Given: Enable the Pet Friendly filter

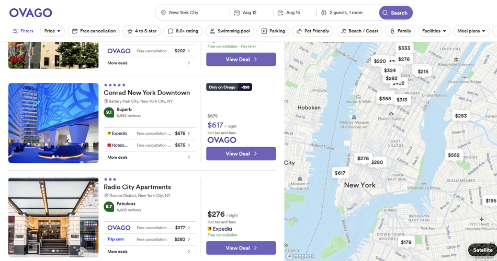Looking at the screenshot, I should 312,31.
